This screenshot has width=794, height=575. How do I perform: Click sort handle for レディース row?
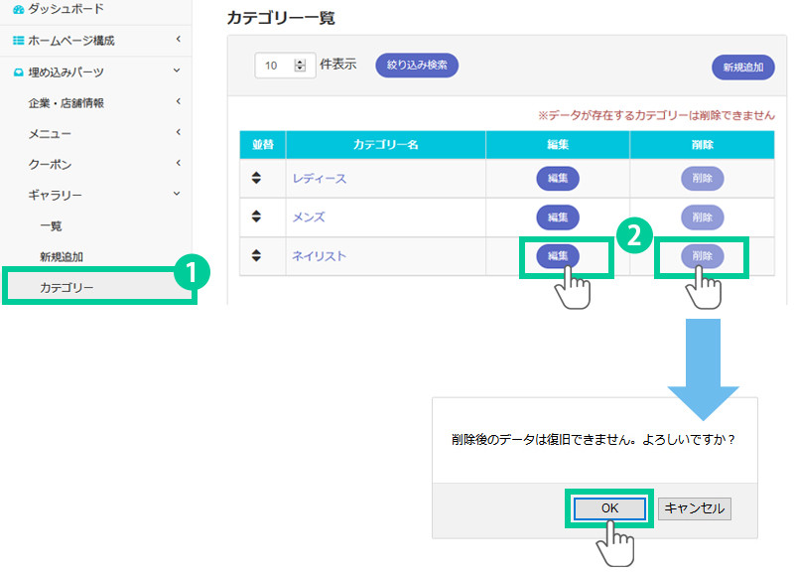(256, 178)
